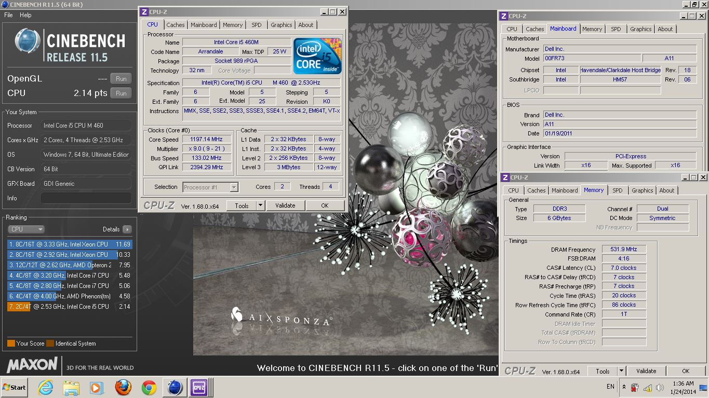This screenshot has width=709, height=398.
Task: Click the DRAM Frequency value 531.9 MHz
Action: coord(624,249)
